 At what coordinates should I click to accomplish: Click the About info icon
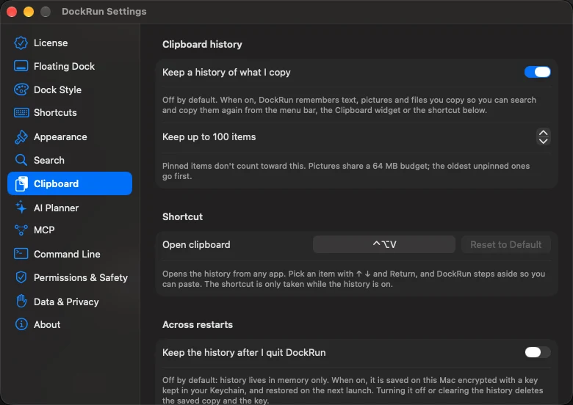coord(21,324)
